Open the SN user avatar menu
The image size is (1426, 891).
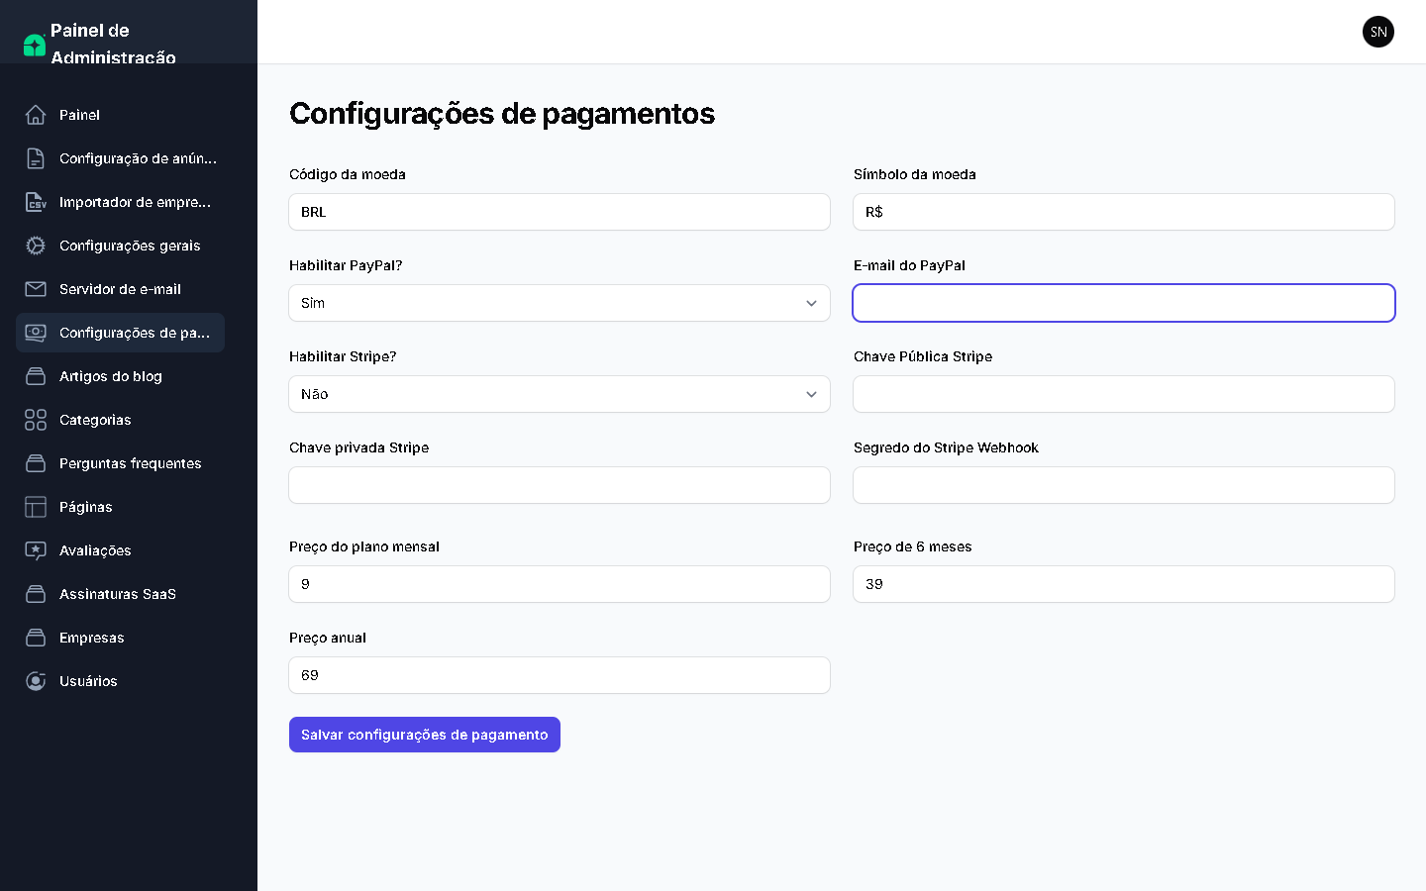click(x=1377, y=32)
